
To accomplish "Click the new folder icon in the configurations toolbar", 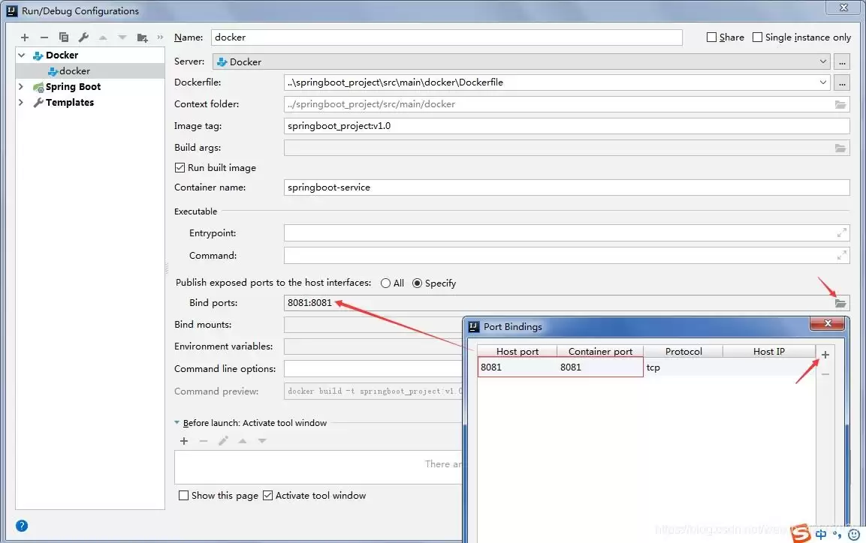I will point(142,37).
